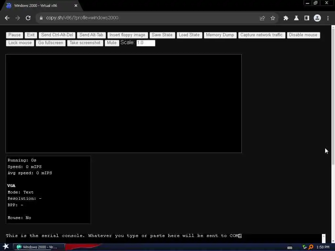The height and width of the screenshot is (251, 335).
Task: Click inside the black emulator screen
Action: point(124,104)
